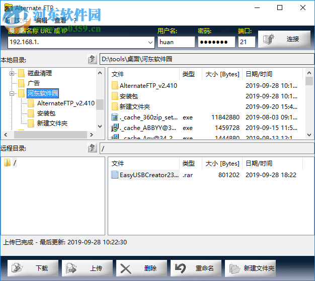315x281 pixels.
Task: Click the EasyUSBCreator rar file icon
Action: tap(115, 175)
